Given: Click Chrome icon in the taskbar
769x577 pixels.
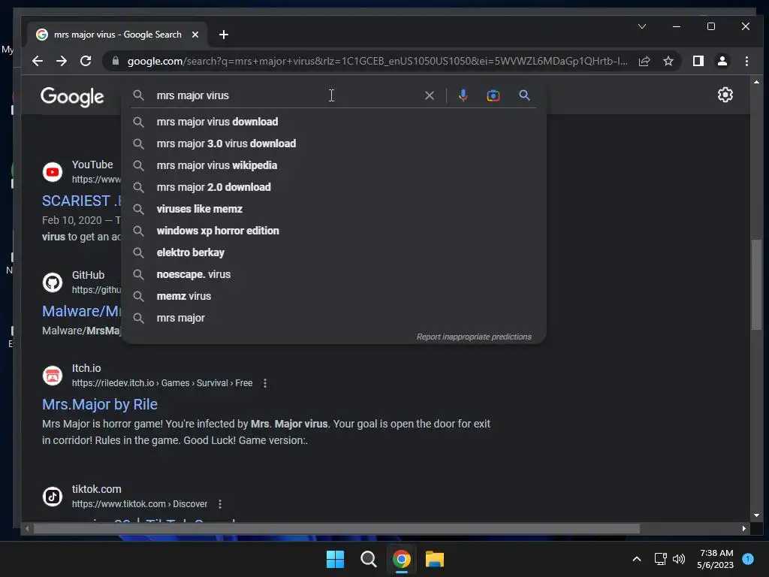Looking at the screenshot, I should tap(401, 559).
